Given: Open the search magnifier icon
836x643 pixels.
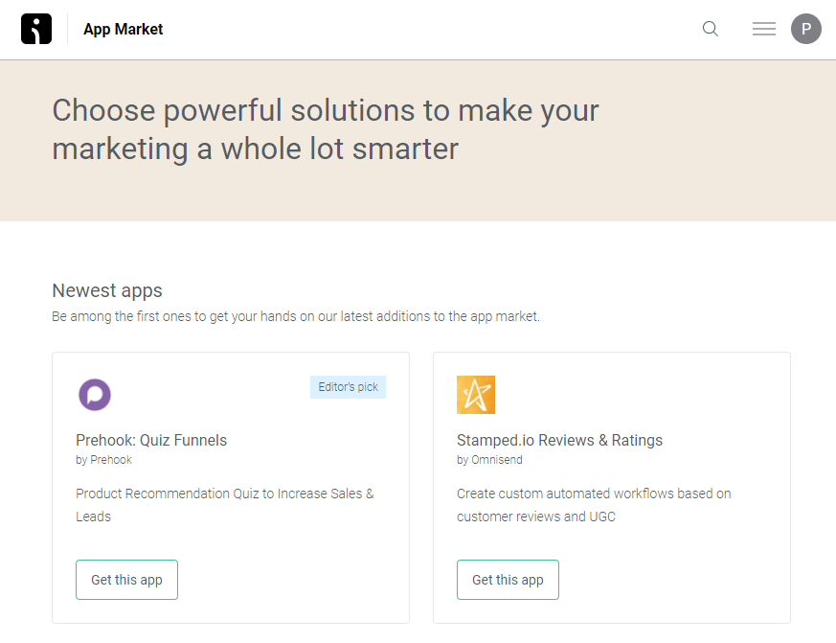Looking at the screenshot, I should pyautogui.click(x=711, y=29).
